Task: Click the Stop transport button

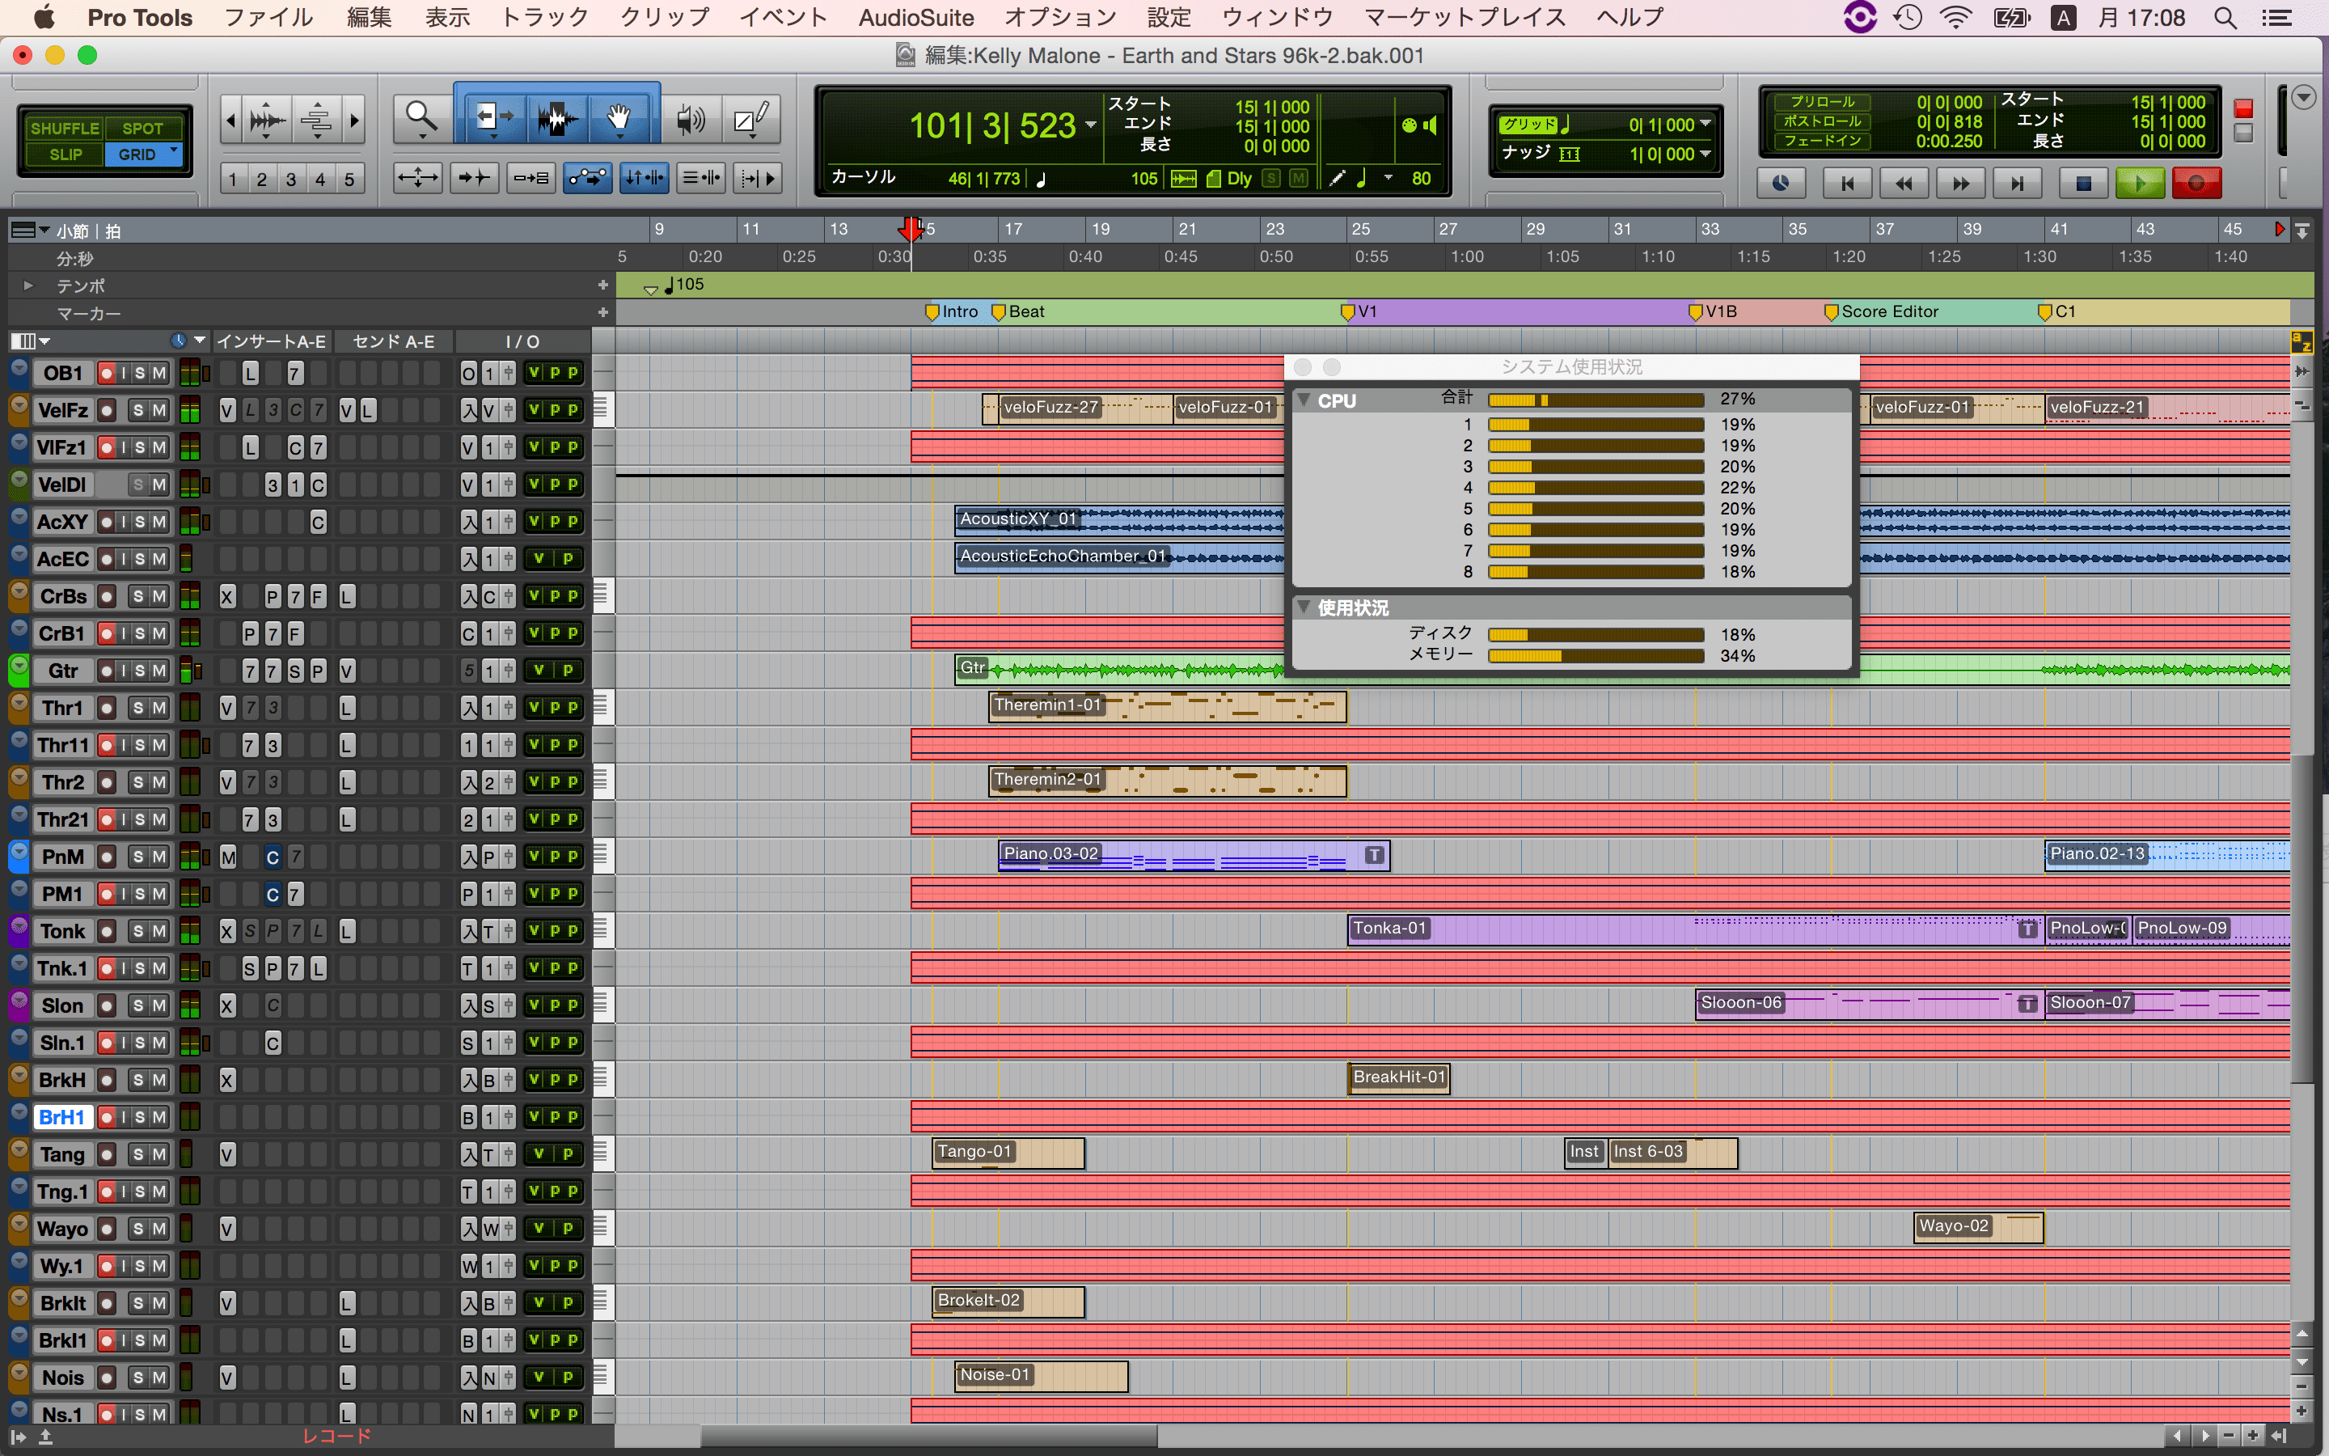Action: [2084, 182]
